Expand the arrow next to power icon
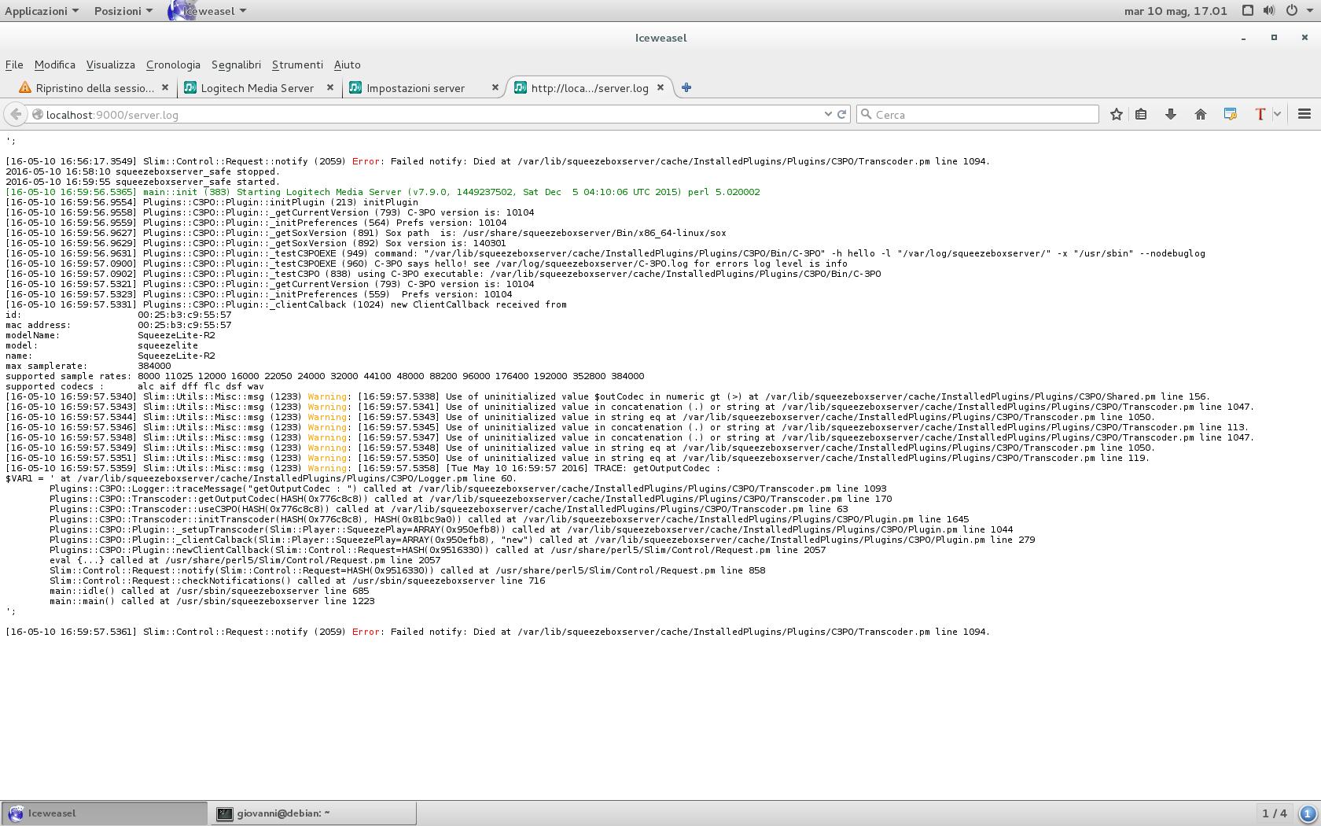Image resolution: width=1321 pixels, height=826 pixels. [1308, 11]
